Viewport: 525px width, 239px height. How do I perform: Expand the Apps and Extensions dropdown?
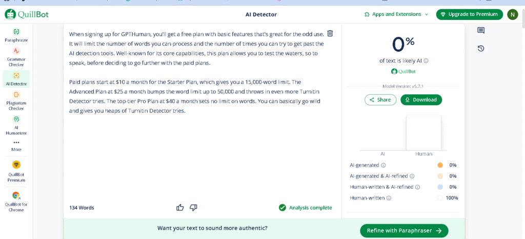point(396,14)
